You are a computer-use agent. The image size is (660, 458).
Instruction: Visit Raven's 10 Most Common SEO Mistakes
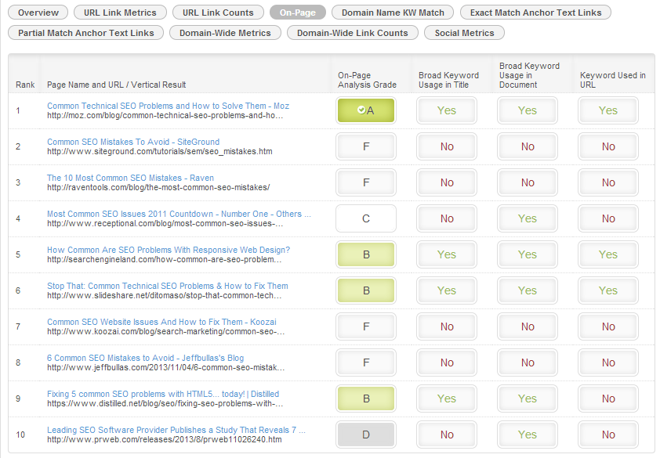pyautogui.click(x=130, y=178)
